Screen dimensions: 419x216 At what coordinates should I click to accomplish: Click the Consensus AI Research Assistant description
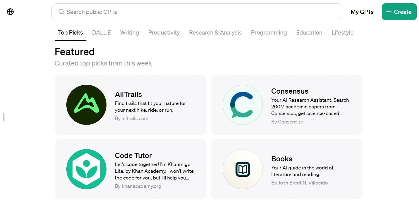click(x=310, y=107)
